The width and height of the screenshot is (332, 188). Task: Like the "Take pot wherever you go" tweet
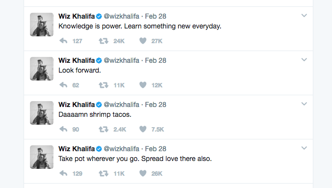[x=143, y=173]
